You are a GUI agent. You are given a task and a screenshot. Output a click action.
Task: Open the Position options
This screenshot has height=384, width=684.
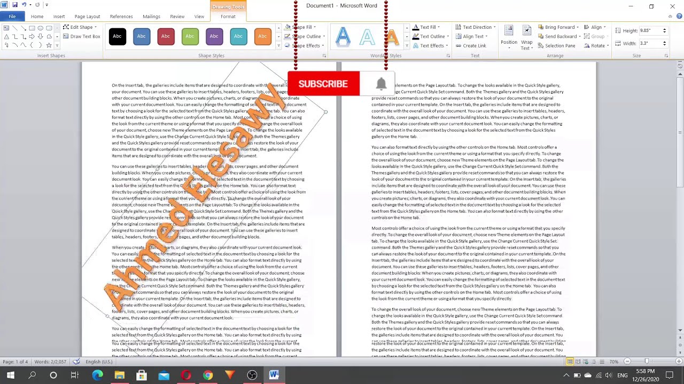click(x=509, y=37)
